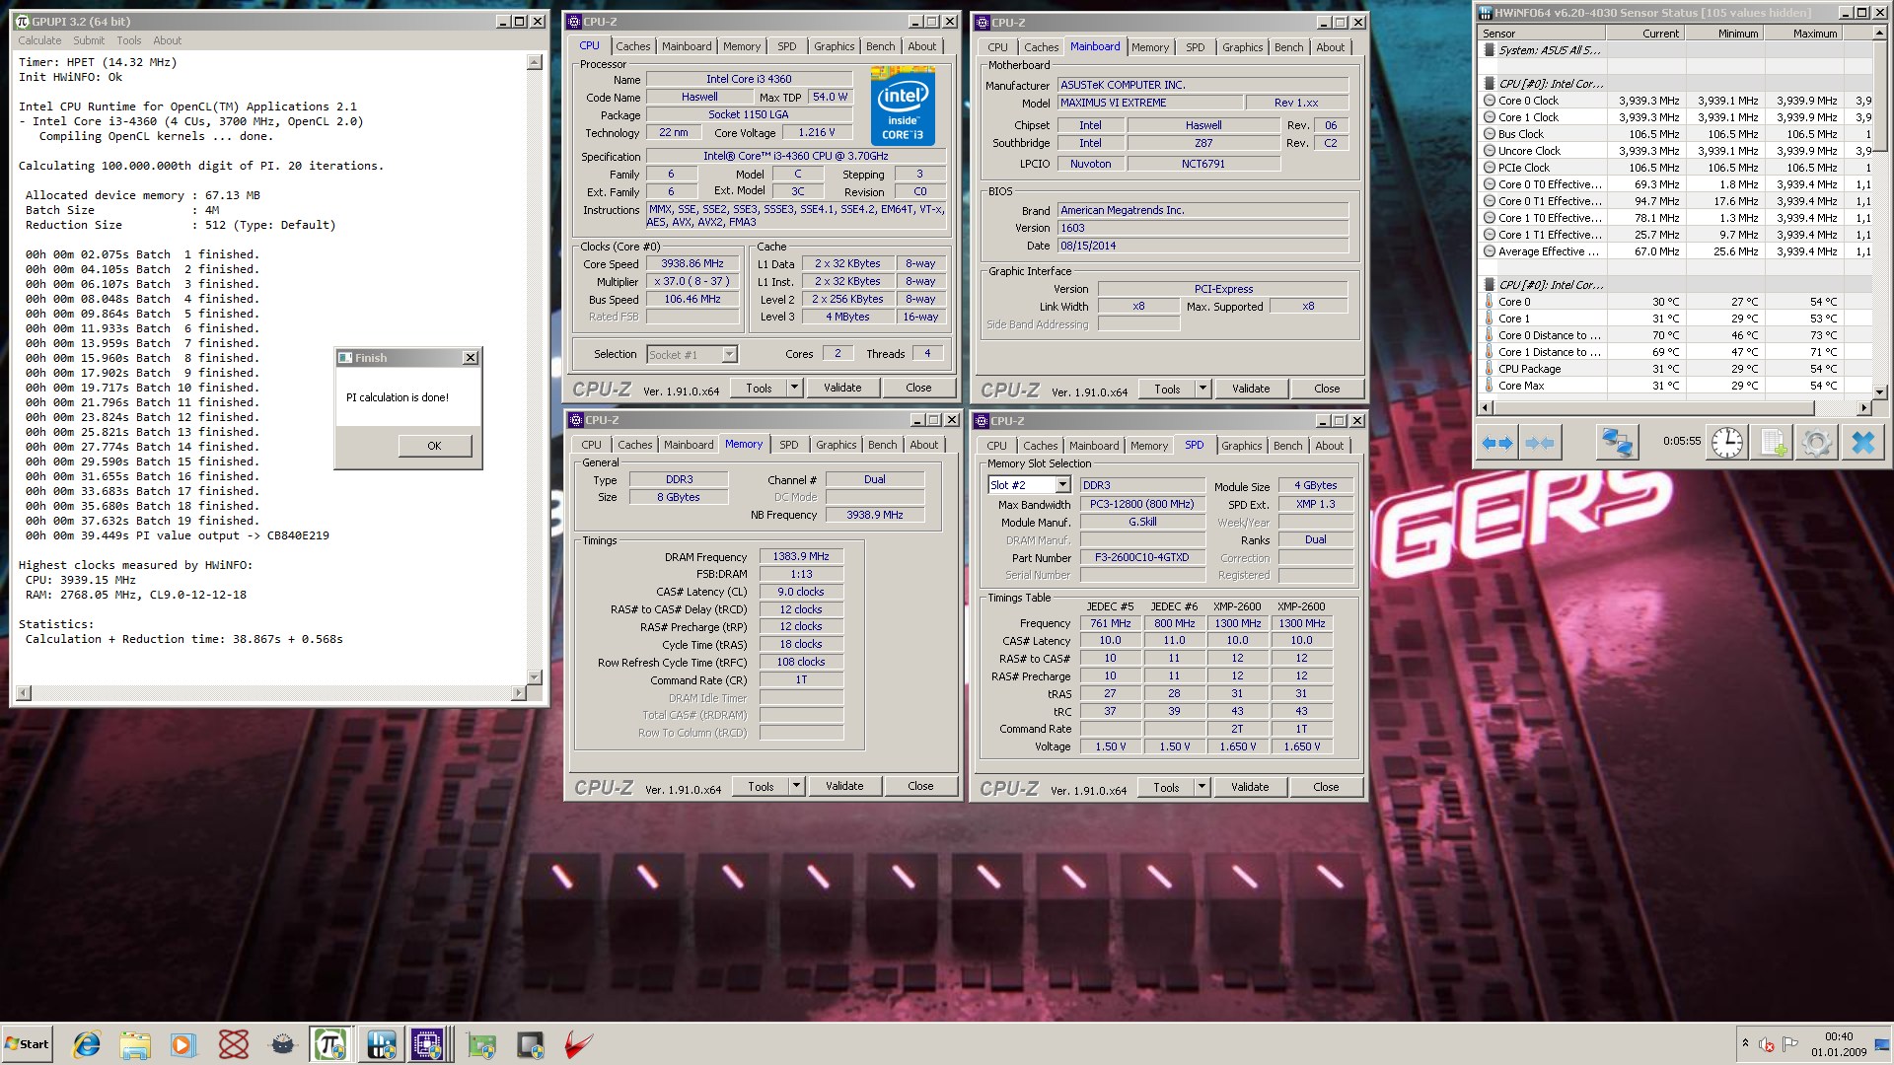The width and height of the screenshot is (1894, 1065).
Task: Open Submit menu in GPUPI
Action: (89, 40)
